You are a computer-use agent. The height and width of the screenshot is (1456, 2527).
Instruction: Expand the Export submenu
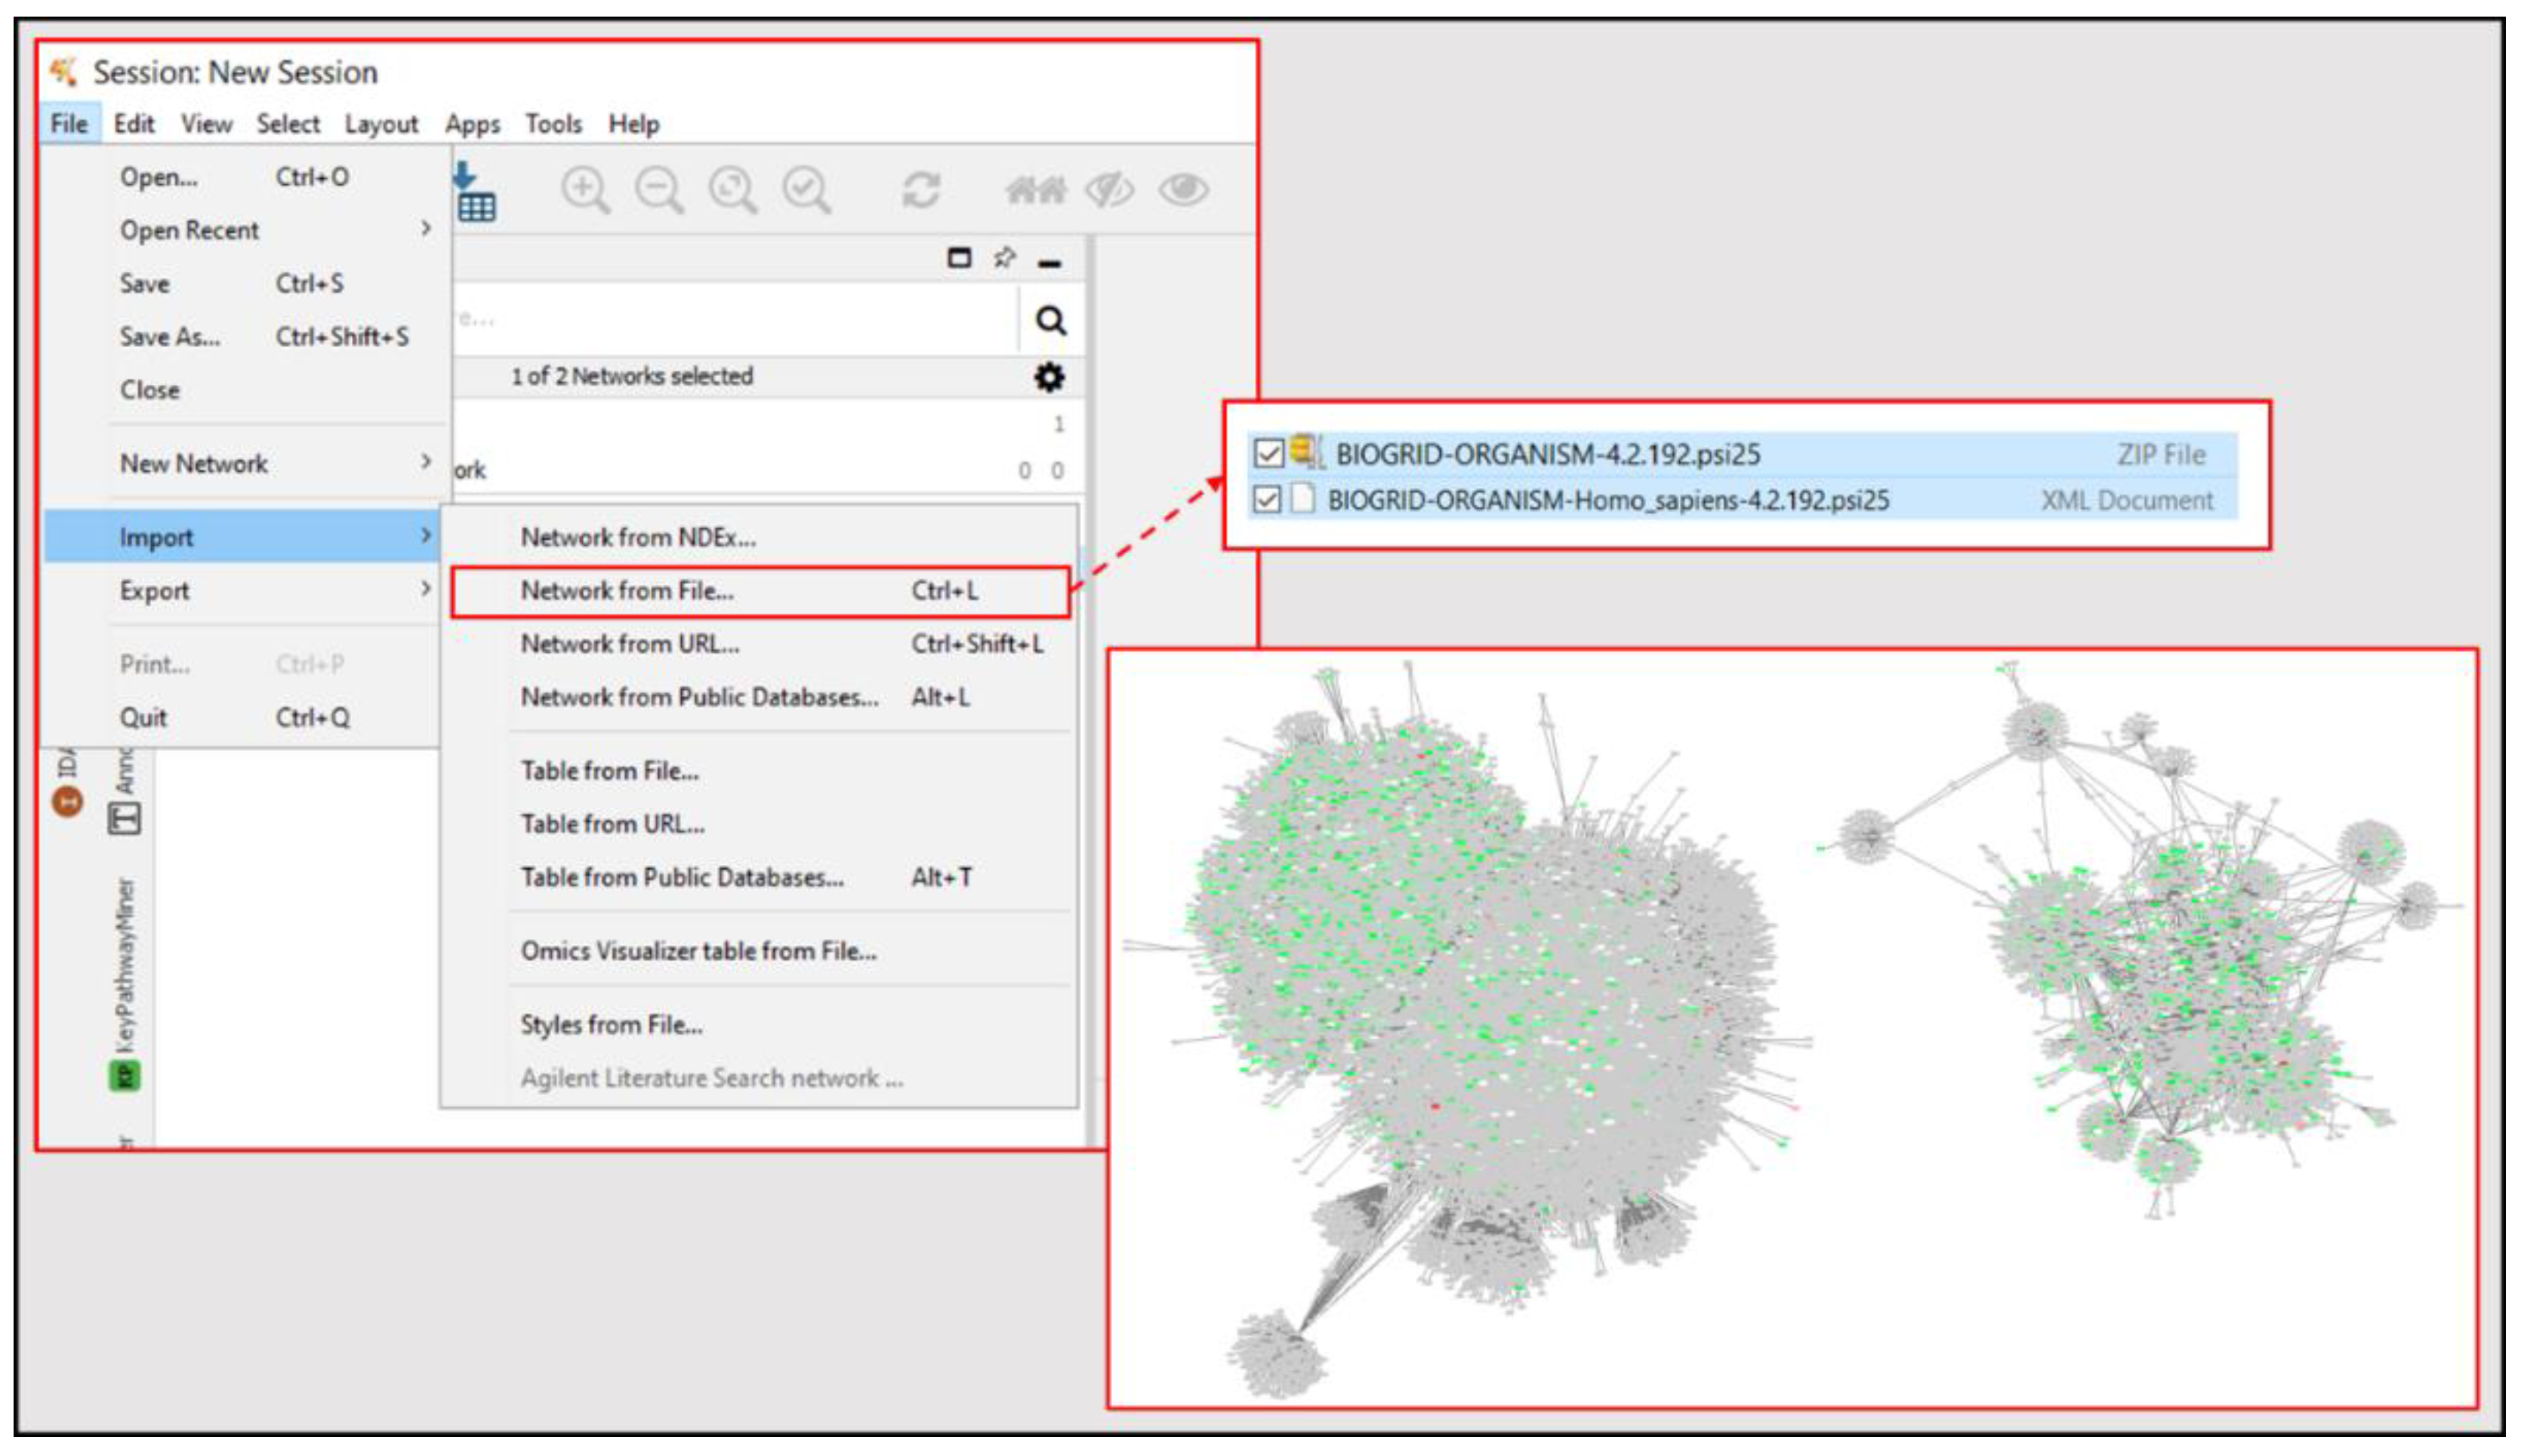(270, 590)
